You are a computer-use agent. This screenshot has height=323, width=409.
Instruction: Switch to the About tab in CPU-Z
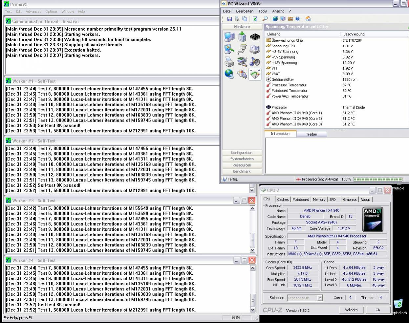pyautogui.click(x=365, y=199)
